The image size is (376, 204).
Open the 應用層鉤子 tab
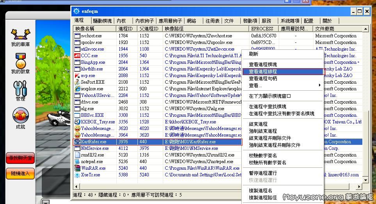tap(170, 21)
